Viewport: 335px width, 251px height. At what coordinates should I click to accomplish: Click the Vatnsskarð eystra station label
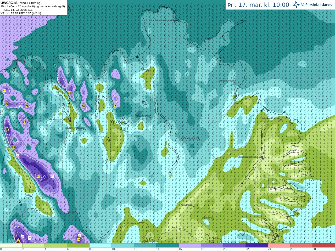pyautogui.click(x=271, y=118)
